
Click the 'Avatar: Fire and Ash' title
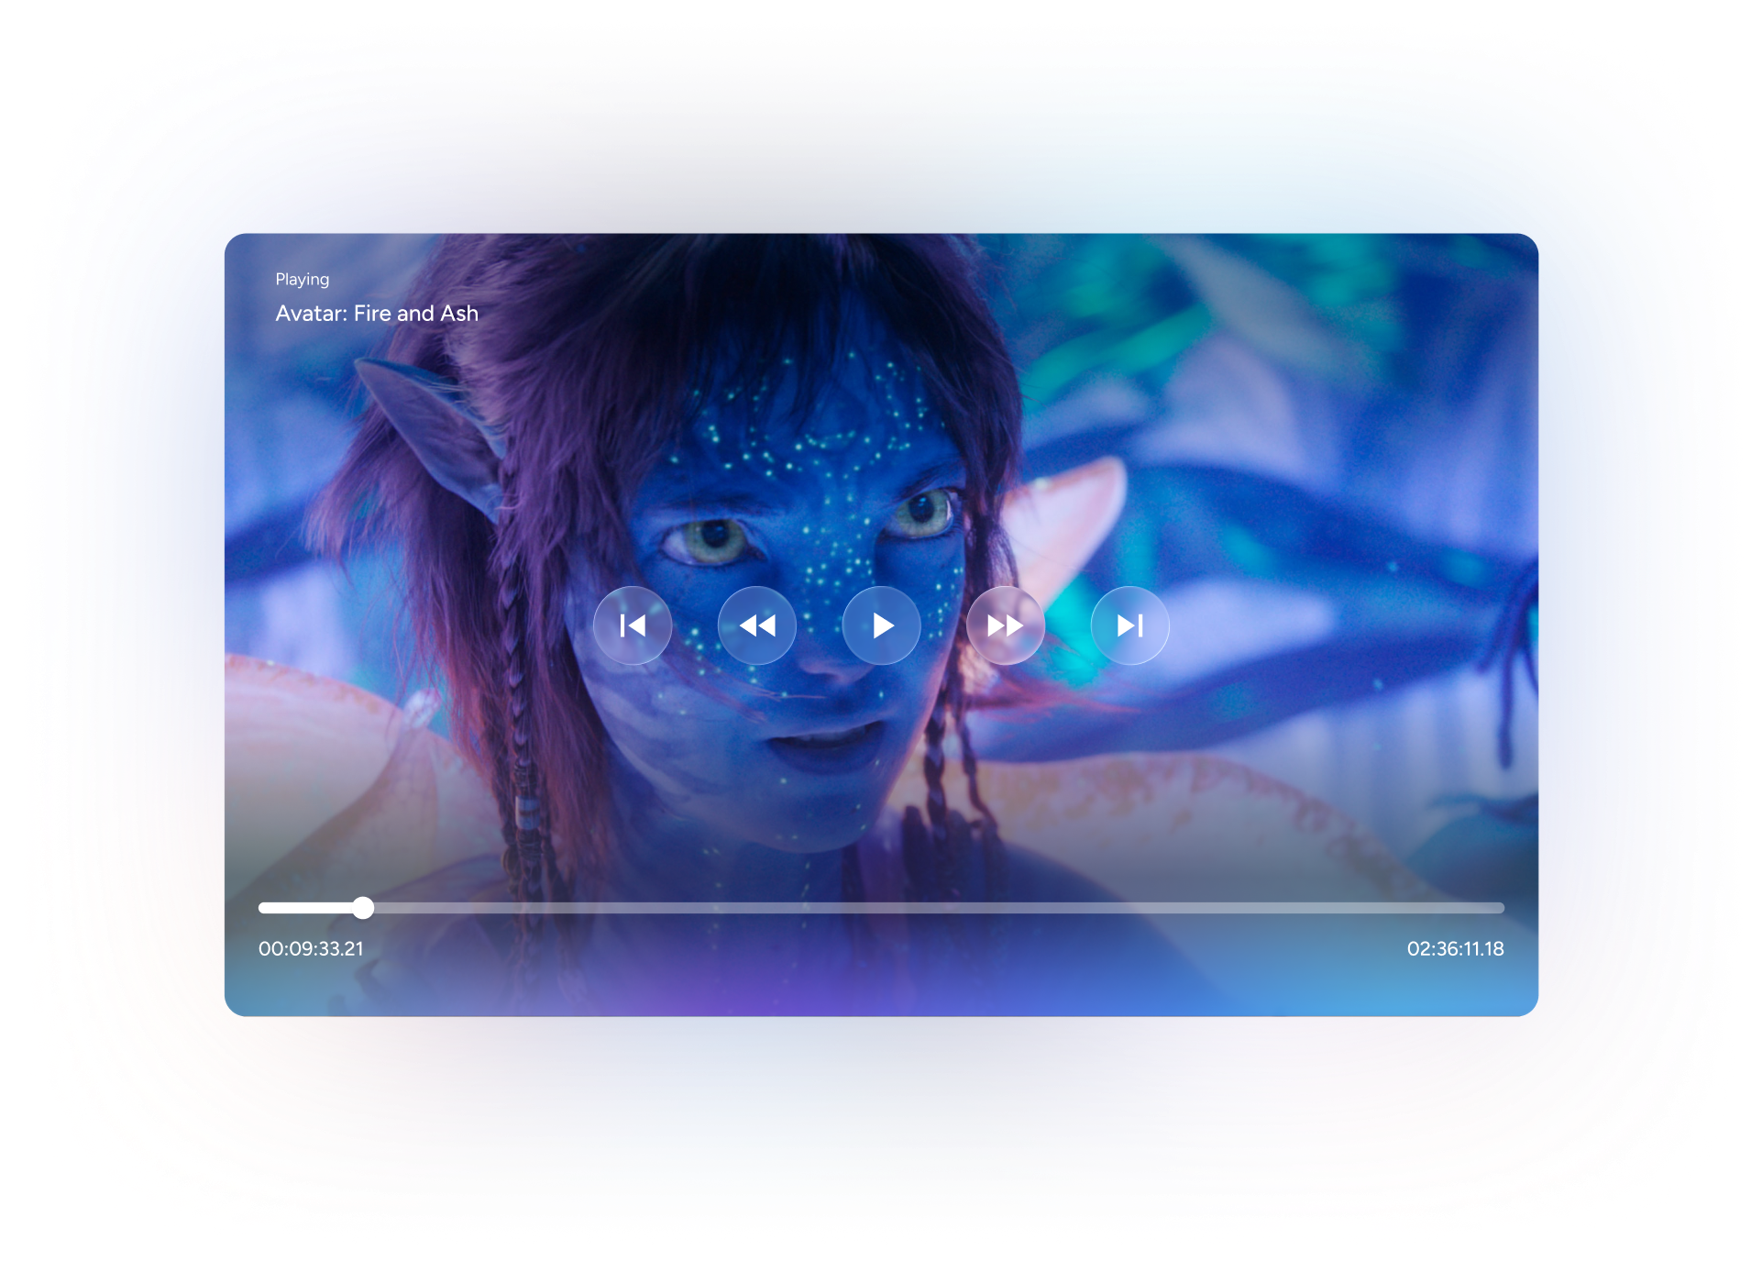click(x=377, y=314)
